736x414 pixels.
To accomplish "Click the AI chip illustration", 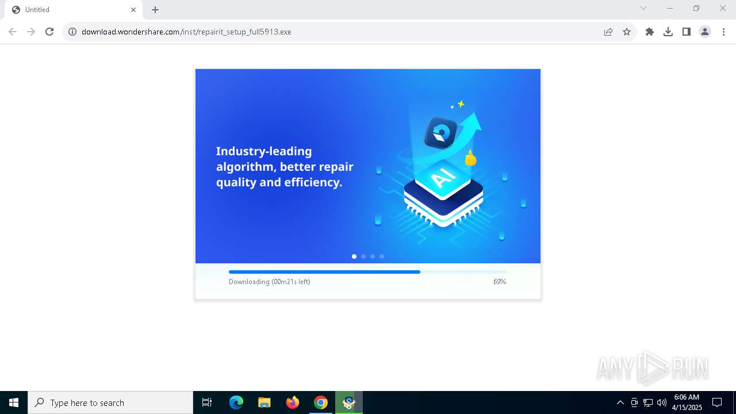I will (443, 193).
